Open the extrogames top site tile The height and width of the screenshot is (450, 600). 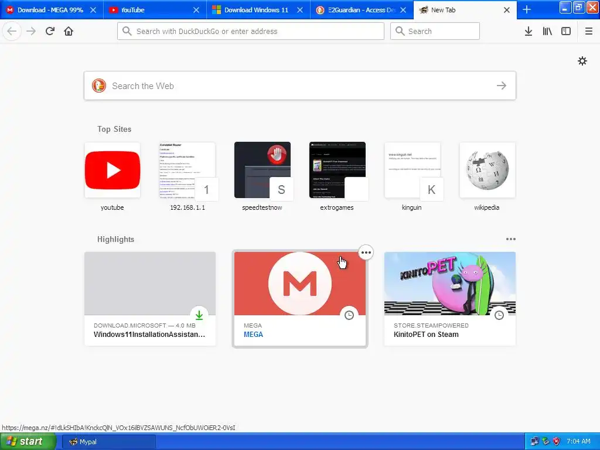(337, 171)
